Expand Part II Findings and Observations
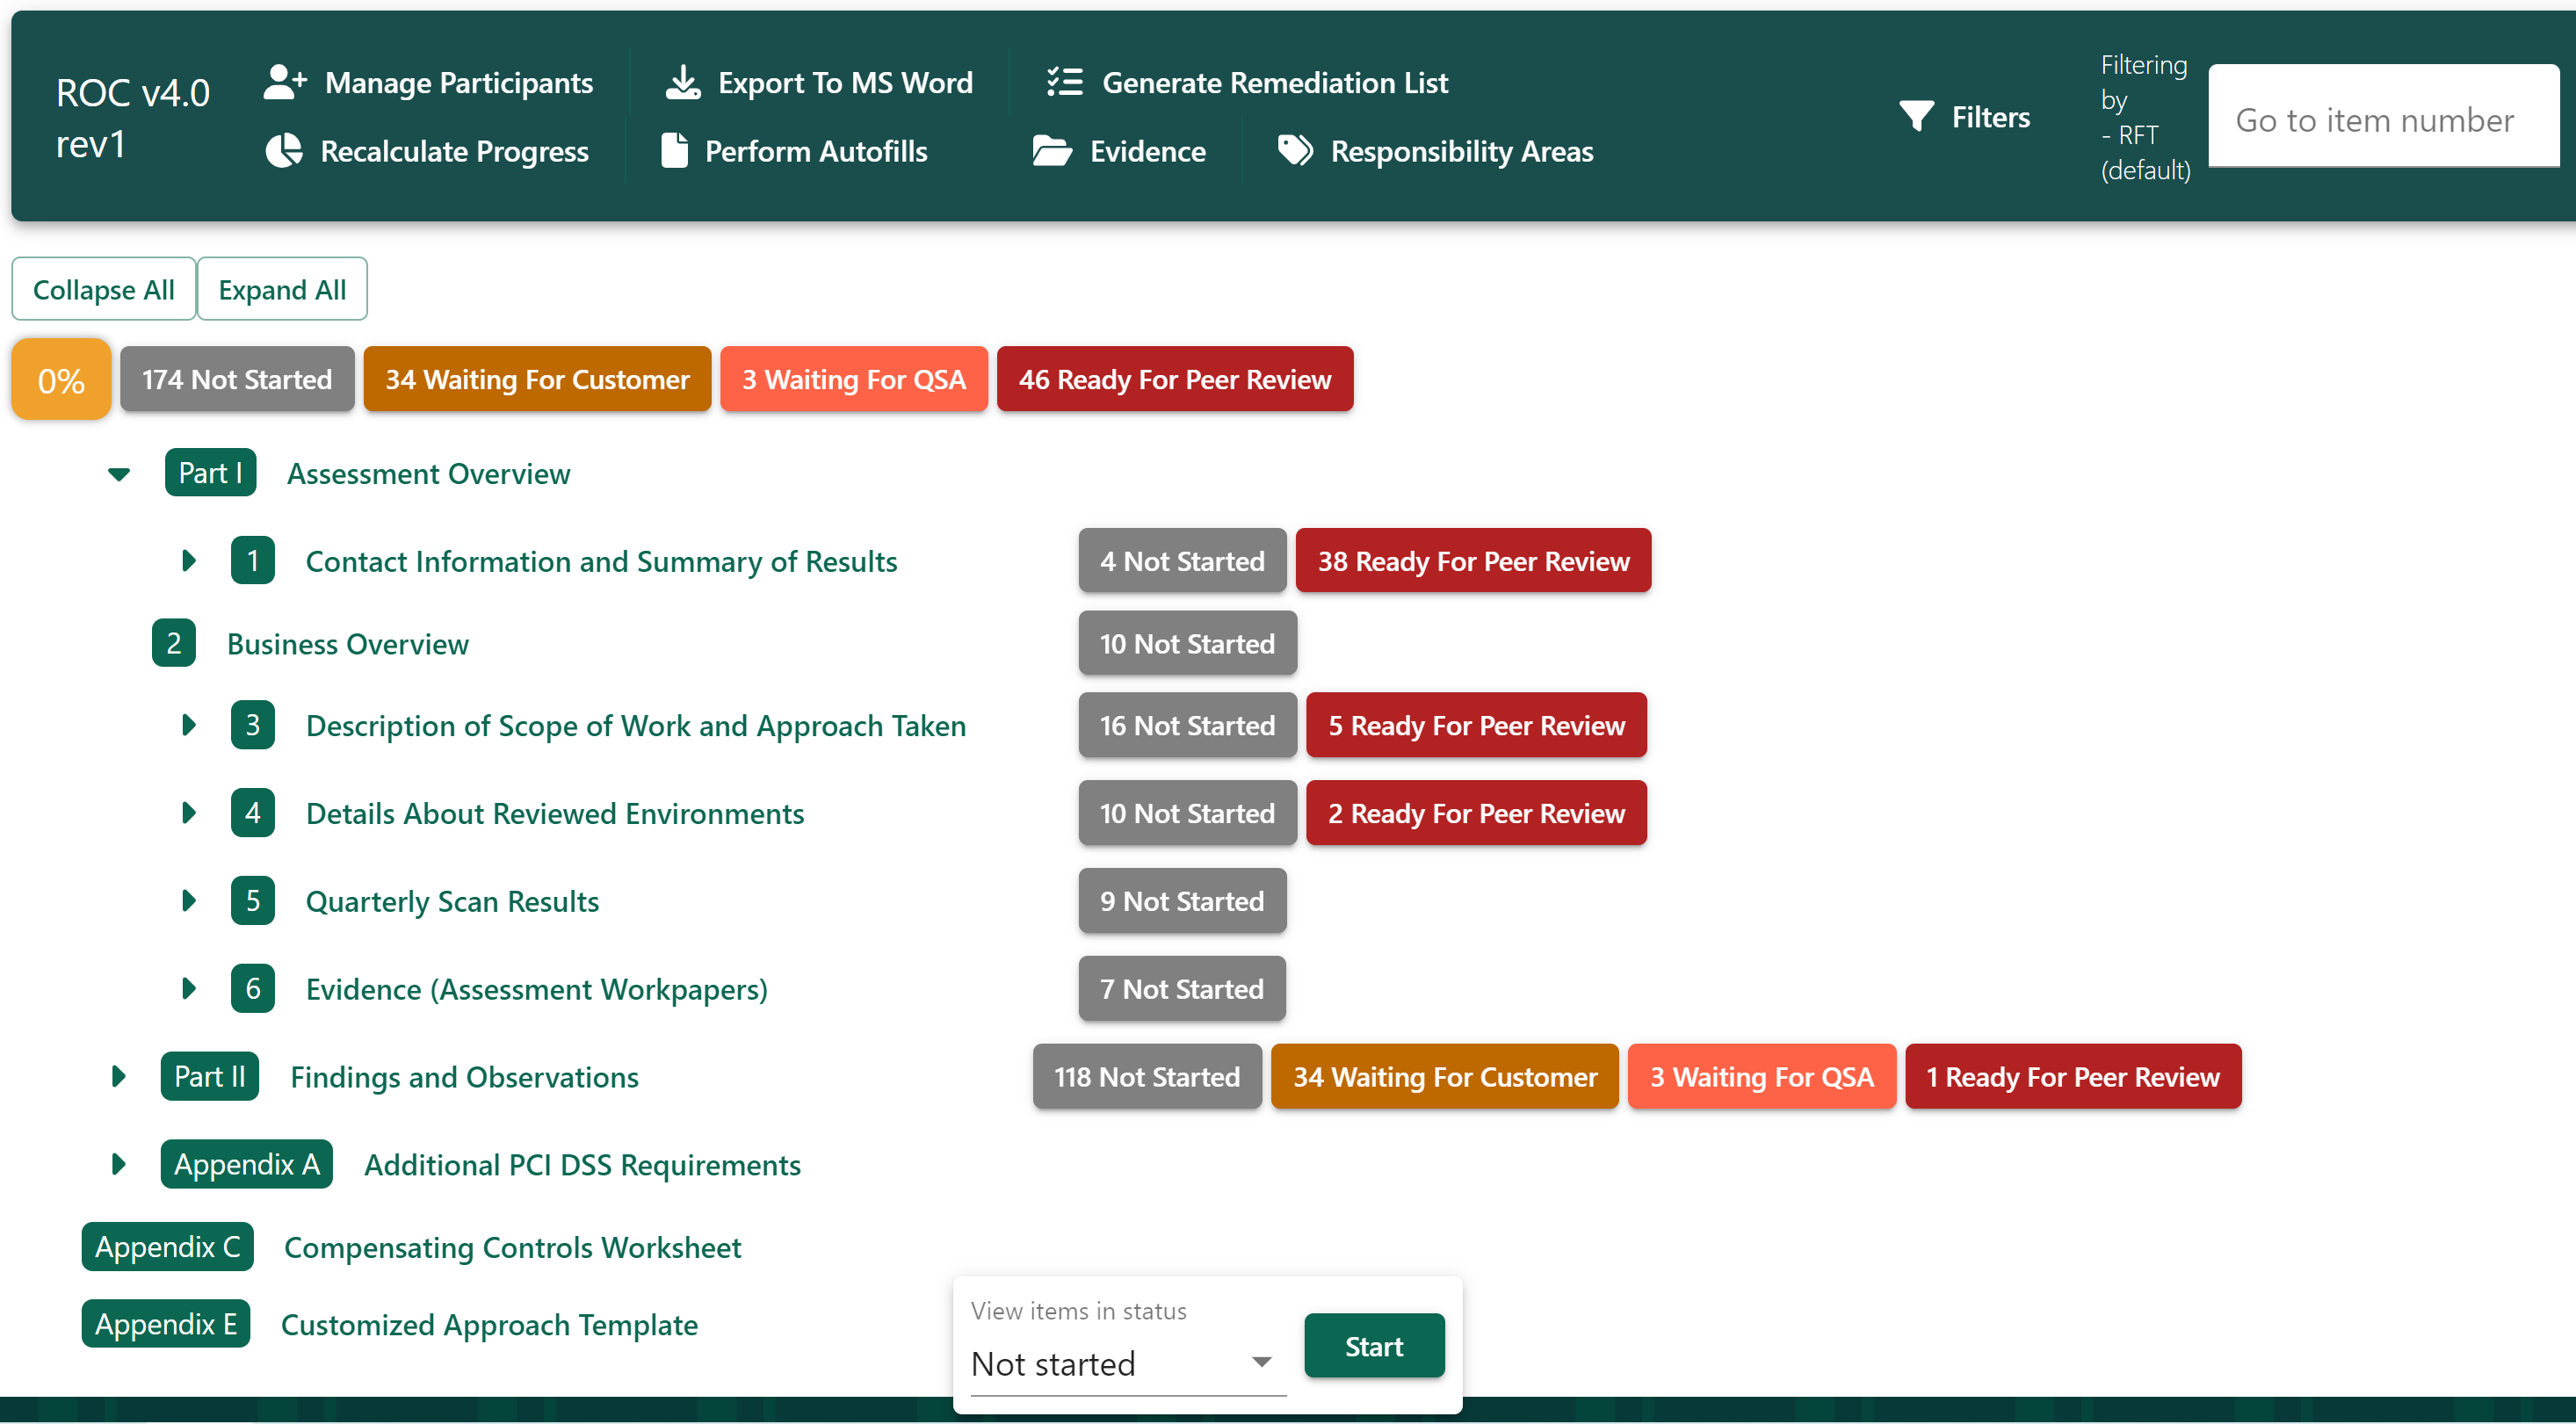The height and width of the screenshot is (1424, 2576). tap(119, 1077)
